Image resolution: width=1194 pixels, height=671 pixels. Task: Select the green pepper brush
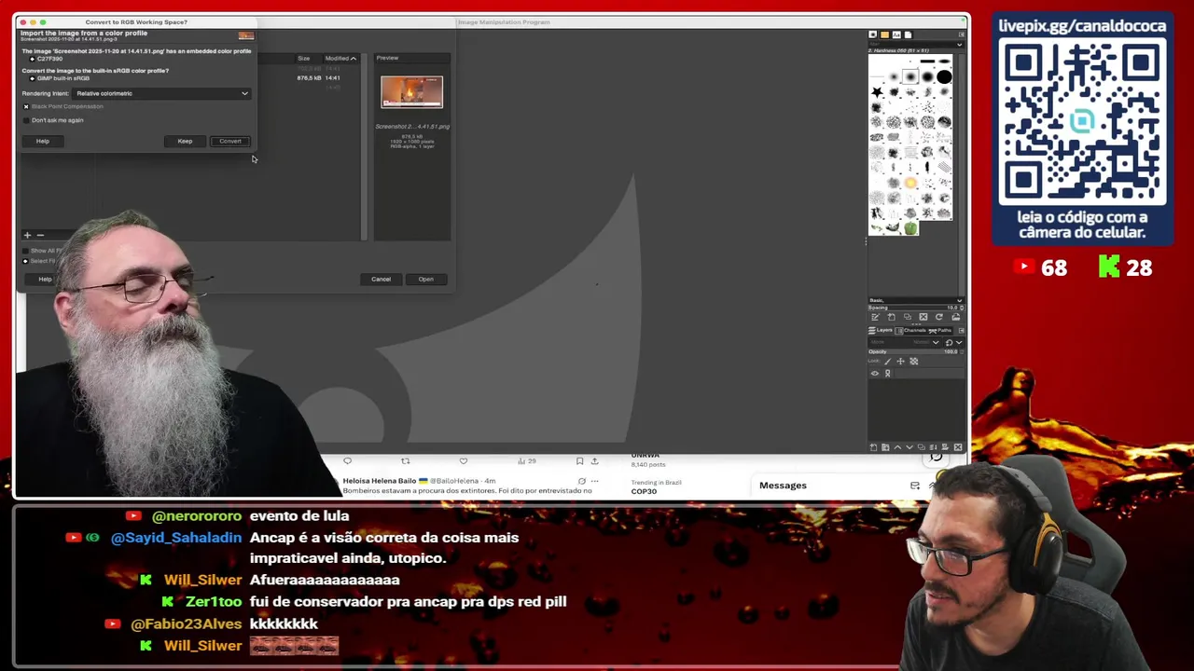910,228
